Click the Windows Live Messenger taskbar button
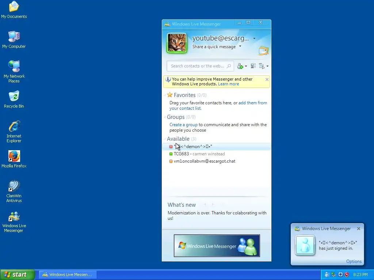Viewport: 374px width, 280px height. pos(68,275)
